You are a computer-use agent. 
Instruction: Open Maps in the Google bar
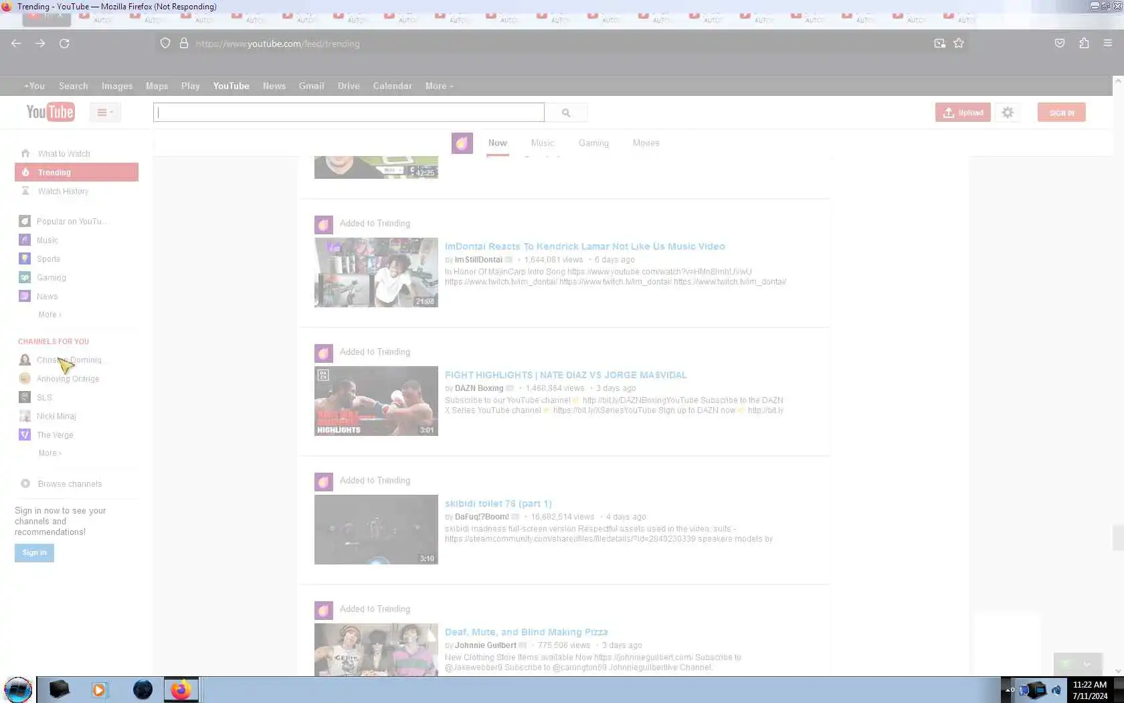pos(157,86)
